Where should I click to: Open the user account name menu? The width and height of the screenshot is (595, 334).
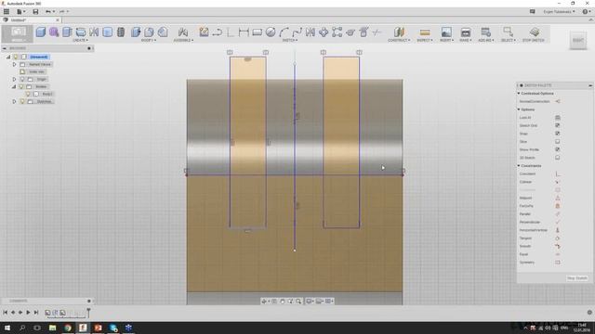(x=559, y=12)
